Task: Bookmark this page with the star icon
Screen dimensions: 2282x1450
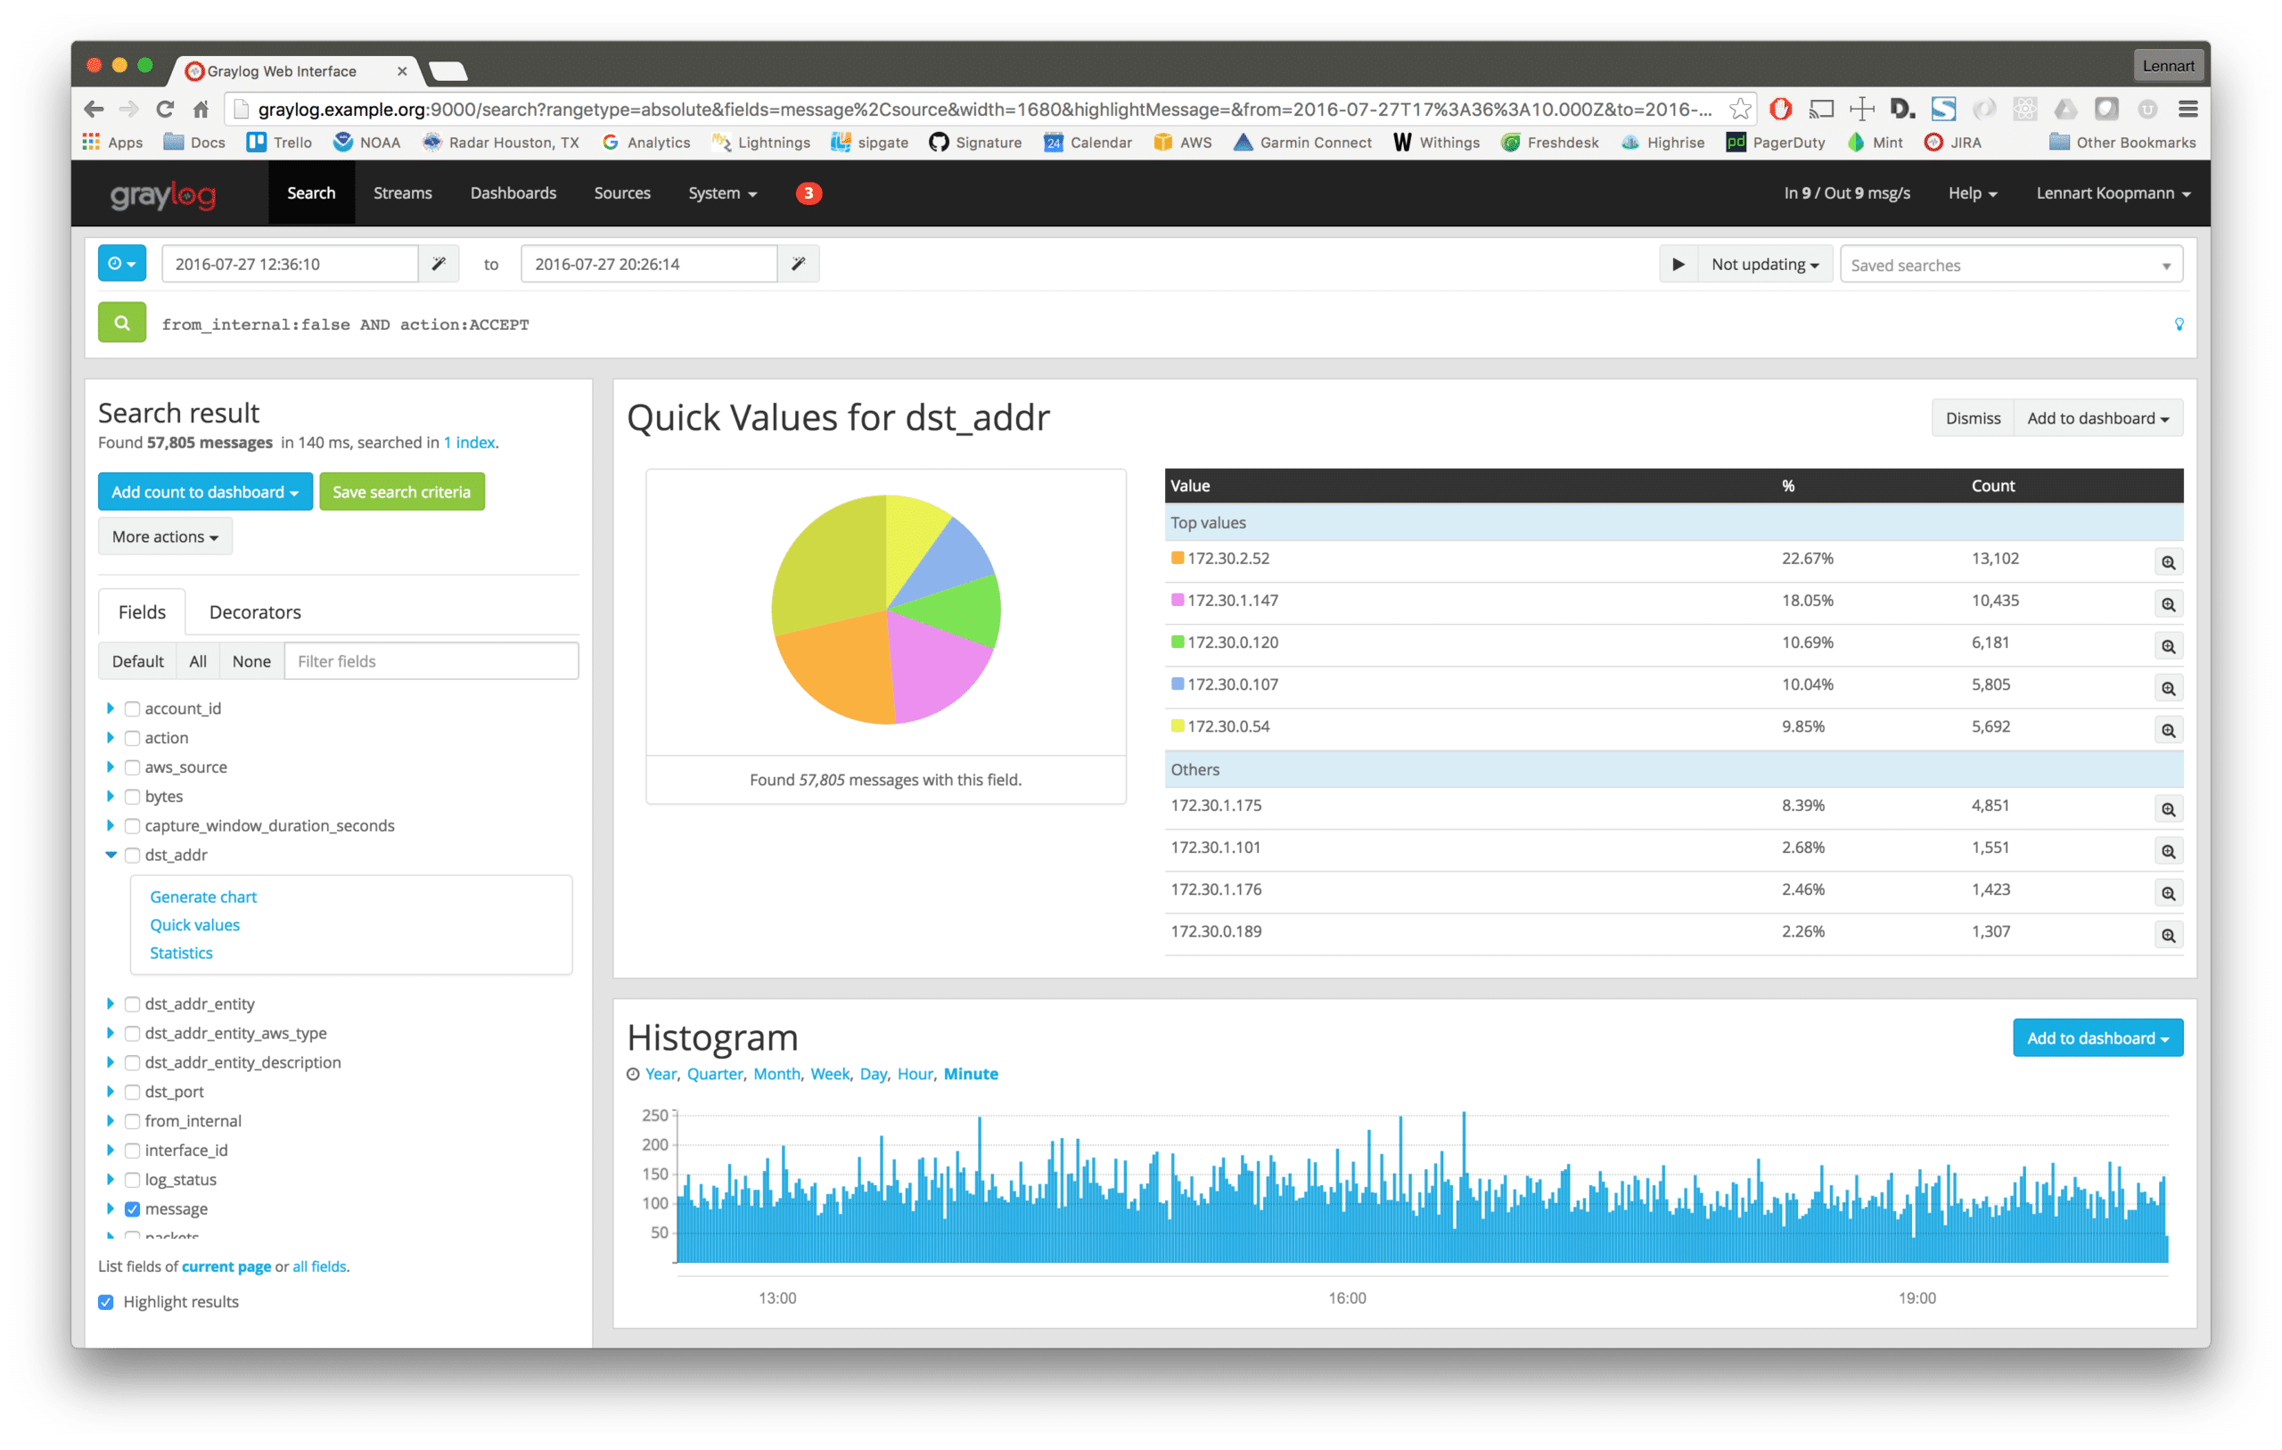Action: tap(1739, 109)
